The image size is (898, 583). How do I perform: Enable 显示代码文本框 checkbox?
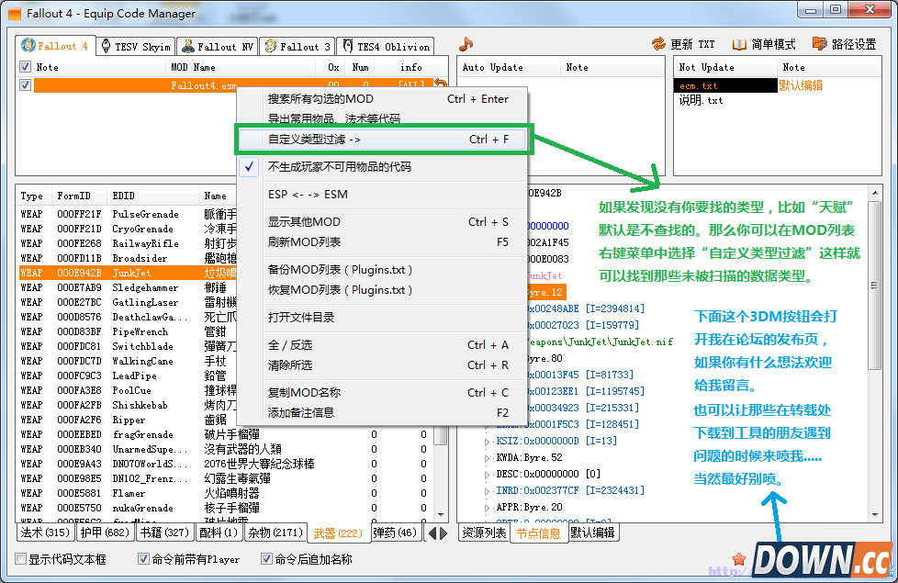pyautogui.click(x=21, y=559)
